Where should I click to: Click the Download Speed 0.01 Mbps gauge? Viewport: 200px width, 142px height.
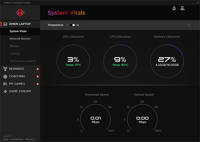[x=95, y=118]
